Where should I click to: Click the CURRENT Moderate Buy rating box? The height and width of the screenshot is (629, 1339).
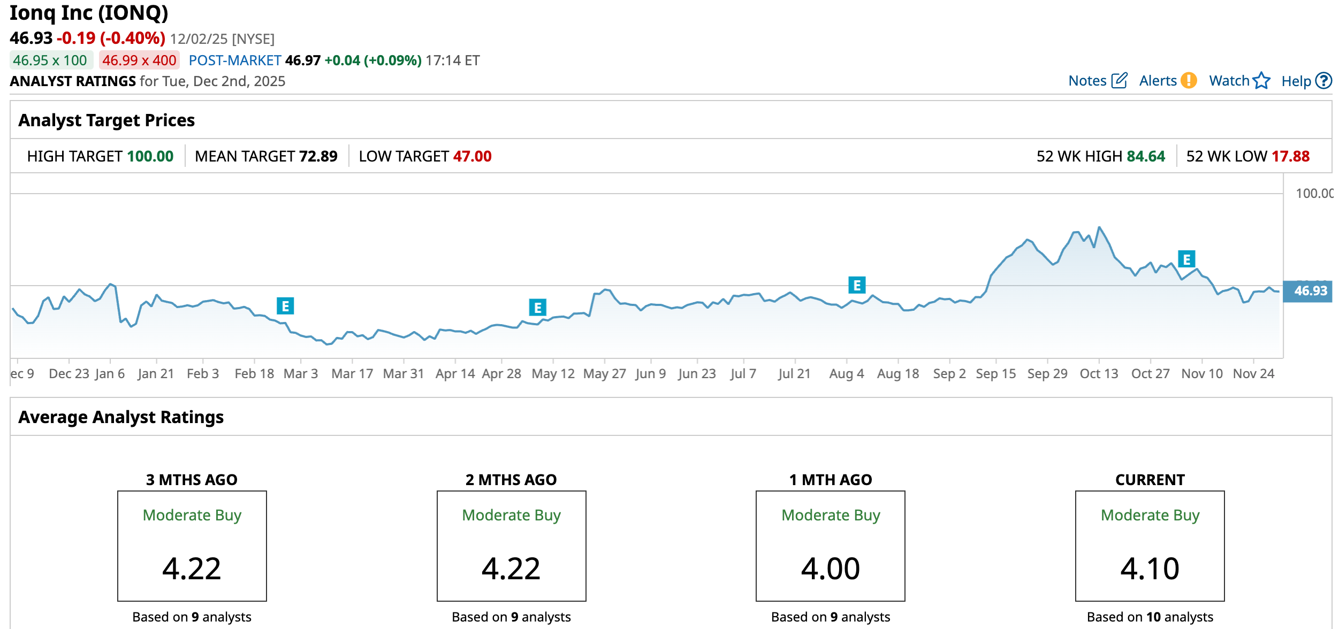[x=1150, y=546]
